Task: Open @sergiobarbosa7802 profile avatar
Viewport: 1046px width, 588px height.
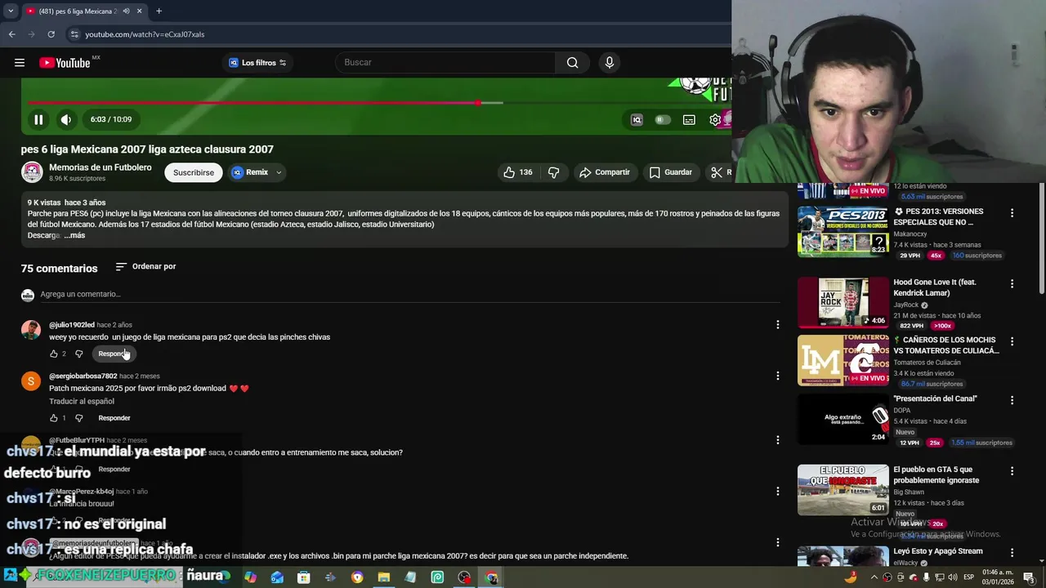Action: pos(31,381)
